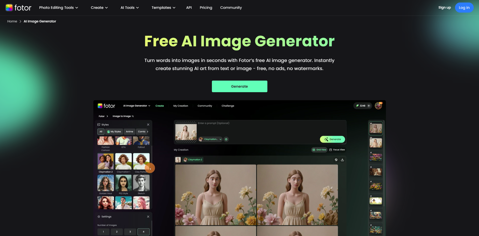Screen dimensions: 479x236
Task: Open the second generated claymation image
Action: click(x=297, y=195)
